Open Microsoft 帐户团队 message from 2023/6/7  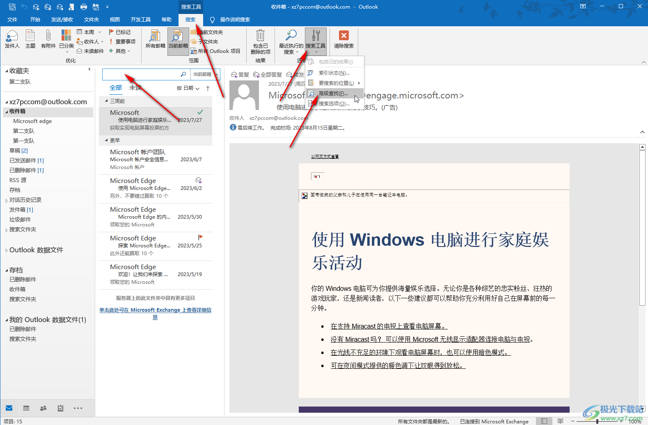tap(156, 159)
